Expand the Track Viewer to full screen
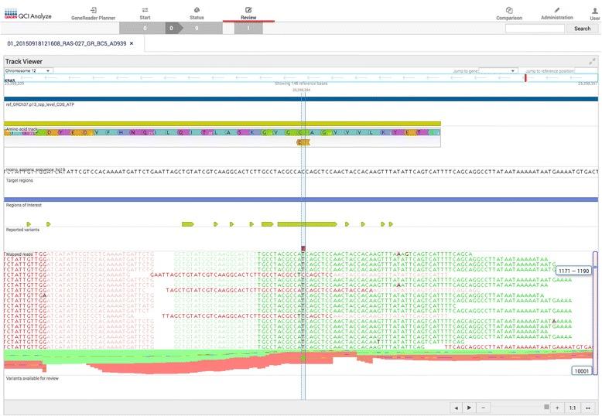This screenshot has width=602, height=416. point(592,61)
